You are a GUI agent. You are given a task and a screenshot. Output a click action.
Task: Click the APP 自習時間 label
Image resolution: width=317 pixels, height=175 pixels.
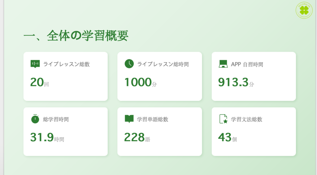click(x=247, y=64)
